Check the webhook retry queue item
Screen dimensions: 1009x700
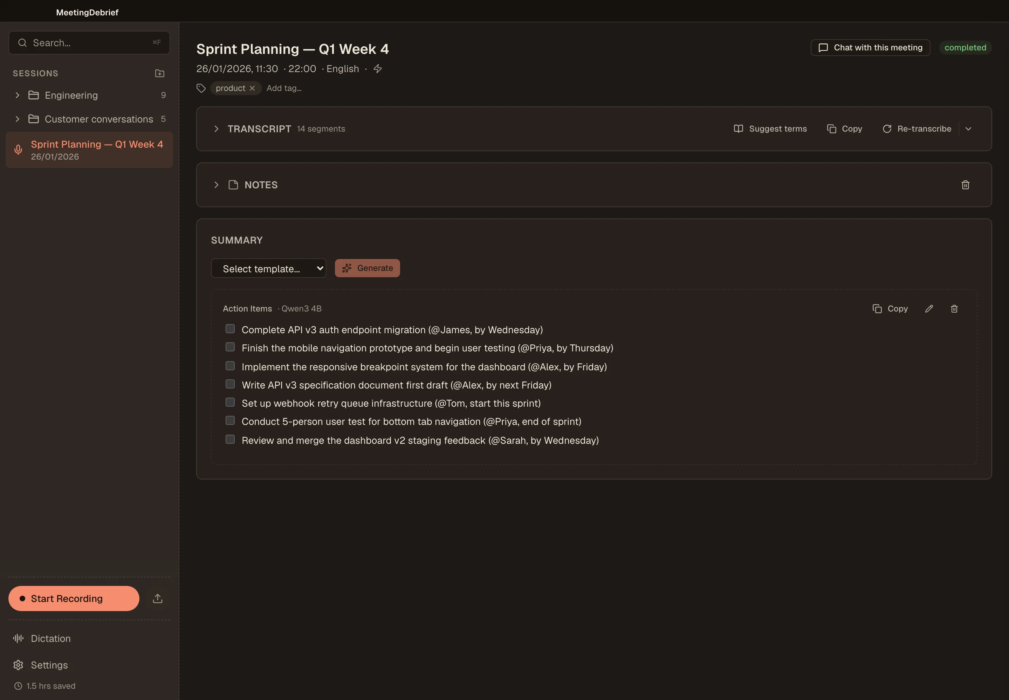point(230,402)
